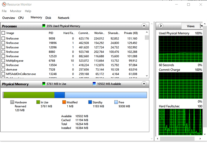Click the light blue Free legend square
This screenshot has width=207, height=143.
point(116,102)
